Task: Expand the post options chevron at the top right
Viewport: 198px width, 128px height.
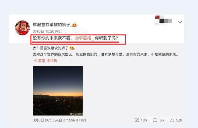Action: [x=180, y=22]
